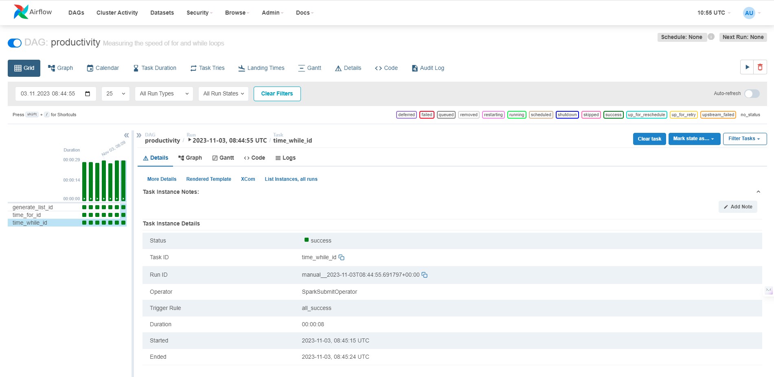Select the generate_list_id task row

[67, 207]
